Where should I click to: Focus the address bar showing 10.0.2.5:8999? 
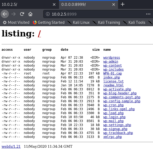[98, 14]
